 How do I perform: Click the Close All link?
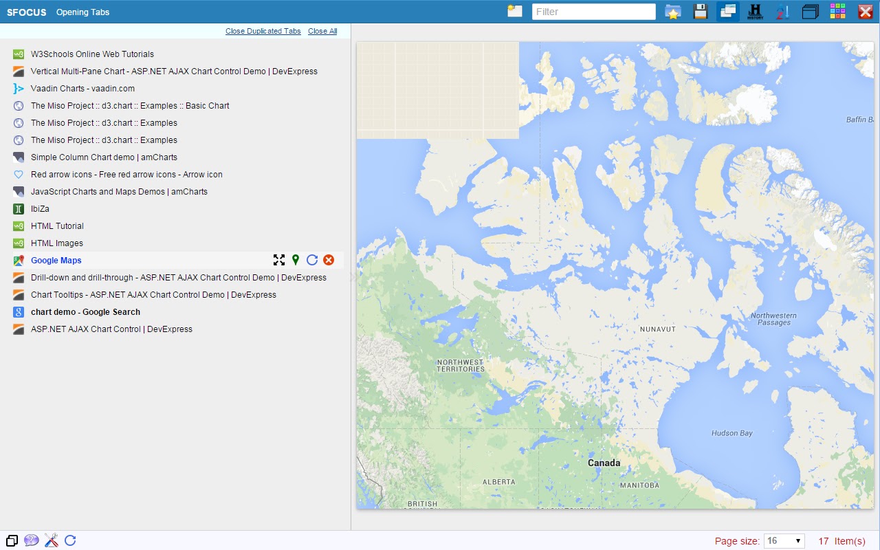tap(322, 31)
